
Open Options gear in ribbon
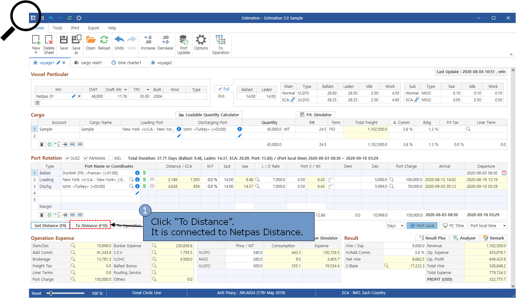point(201,40)
